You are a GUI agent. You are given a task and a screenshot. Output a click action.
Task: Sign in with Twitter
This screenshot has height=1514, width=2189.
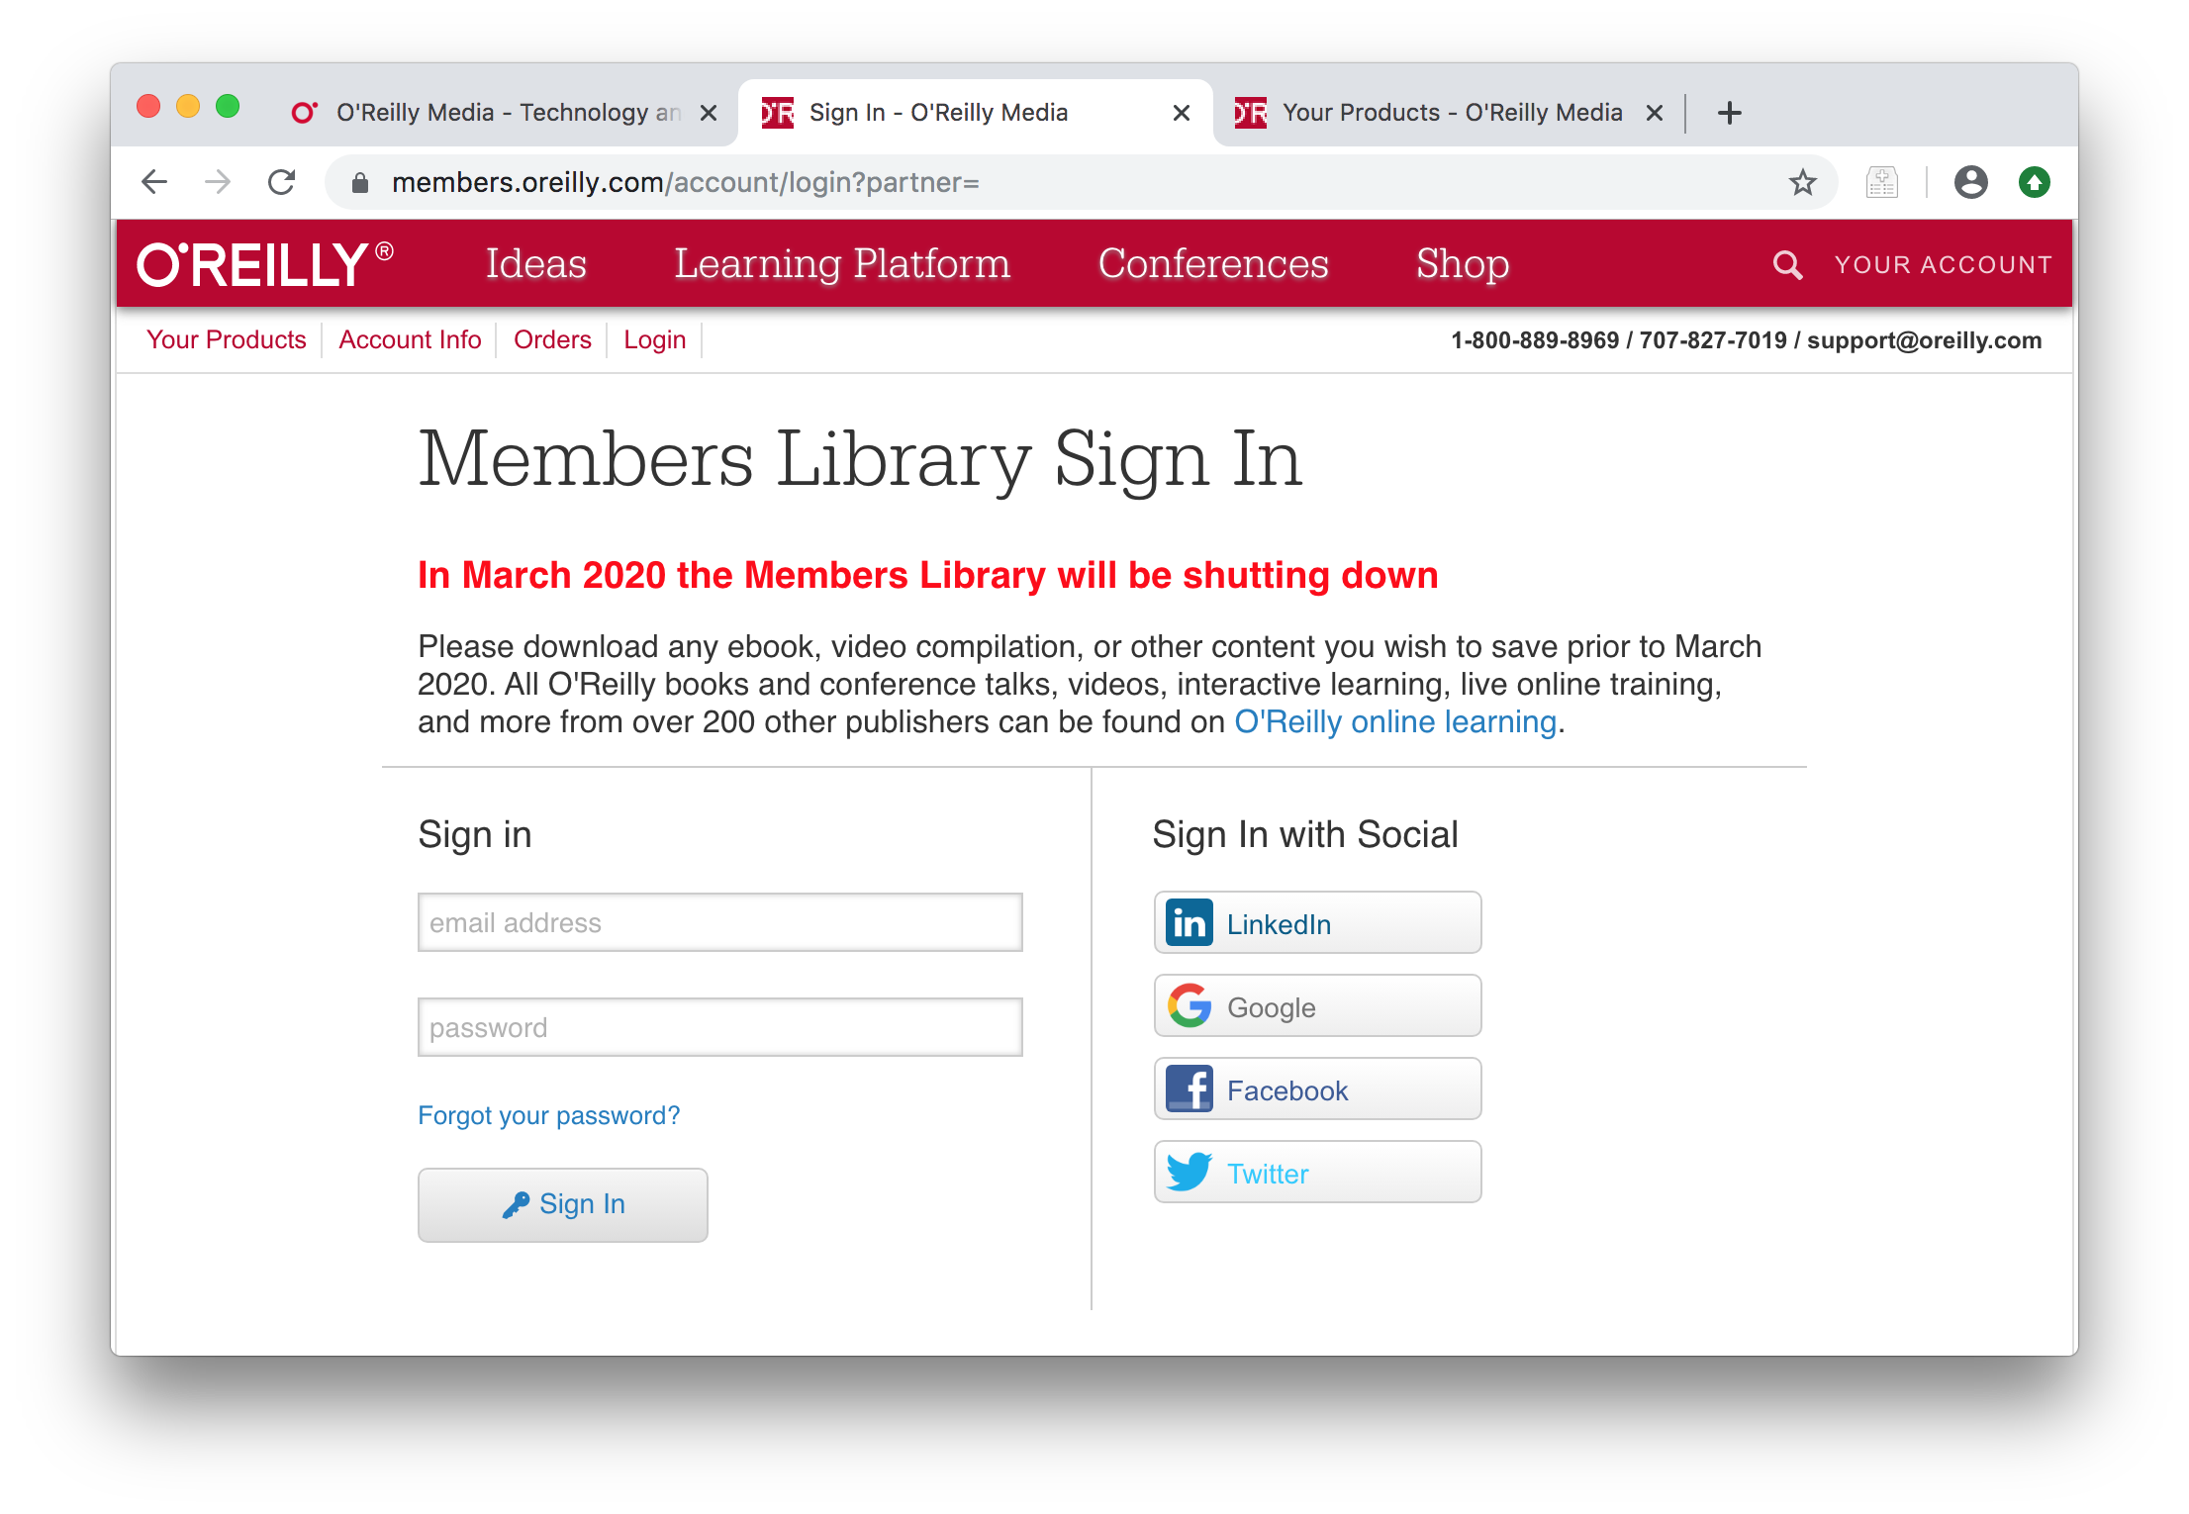pos(1316,1173)
